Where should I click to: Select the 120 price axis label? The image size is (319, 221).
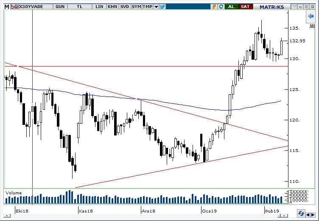click(x=294, y=120)
